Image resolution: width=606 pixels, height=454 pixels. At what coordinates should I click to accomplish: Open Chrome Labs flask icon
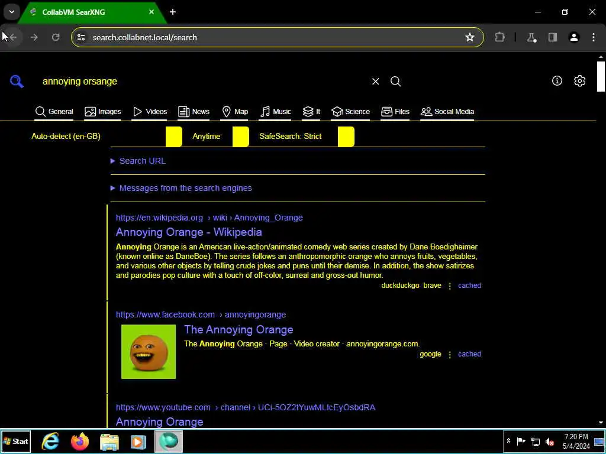coord(531,37)
